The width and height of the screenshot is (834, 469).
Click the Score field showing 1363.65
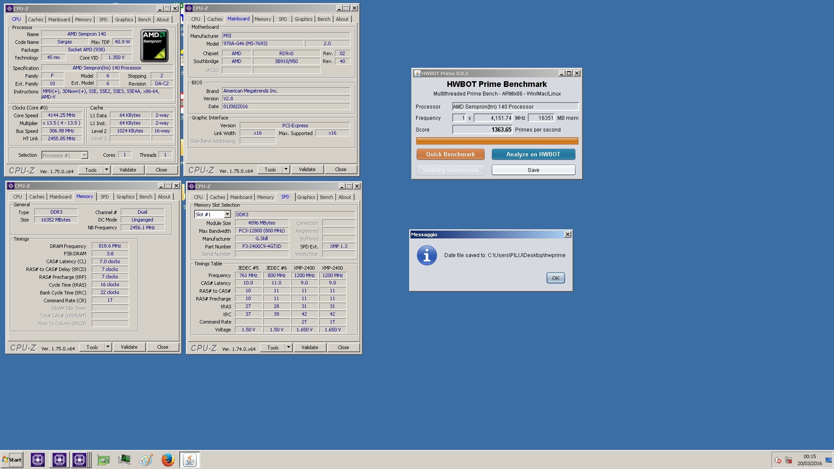pos(482,129)
